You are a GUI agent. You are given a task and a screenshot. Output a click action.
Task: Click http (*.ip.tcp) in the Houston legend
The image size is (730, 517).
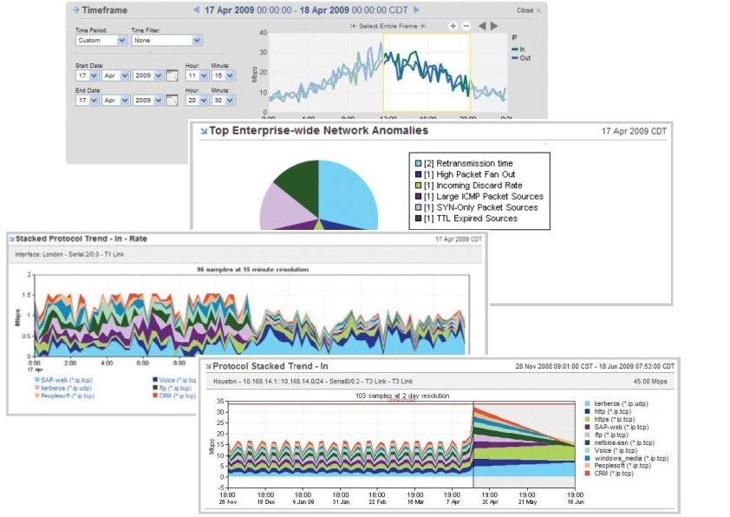click(608, 412)
